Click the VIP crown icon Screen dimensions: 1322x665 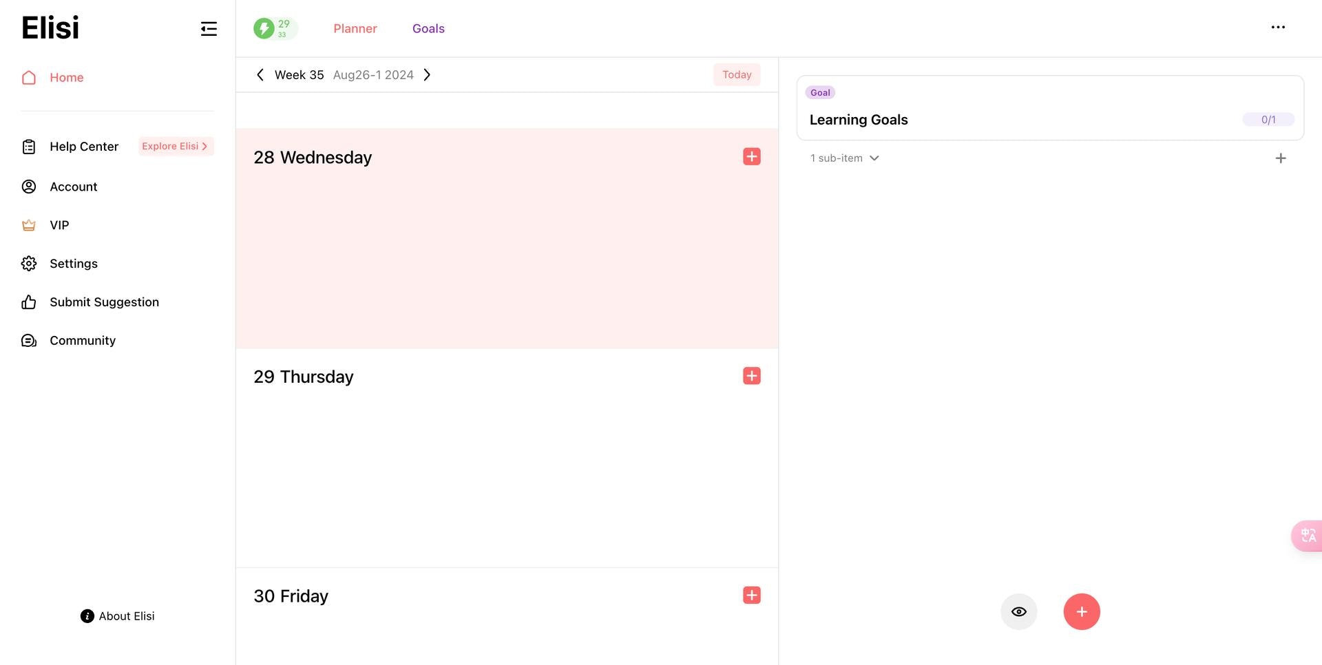click(x=29, y=225)
